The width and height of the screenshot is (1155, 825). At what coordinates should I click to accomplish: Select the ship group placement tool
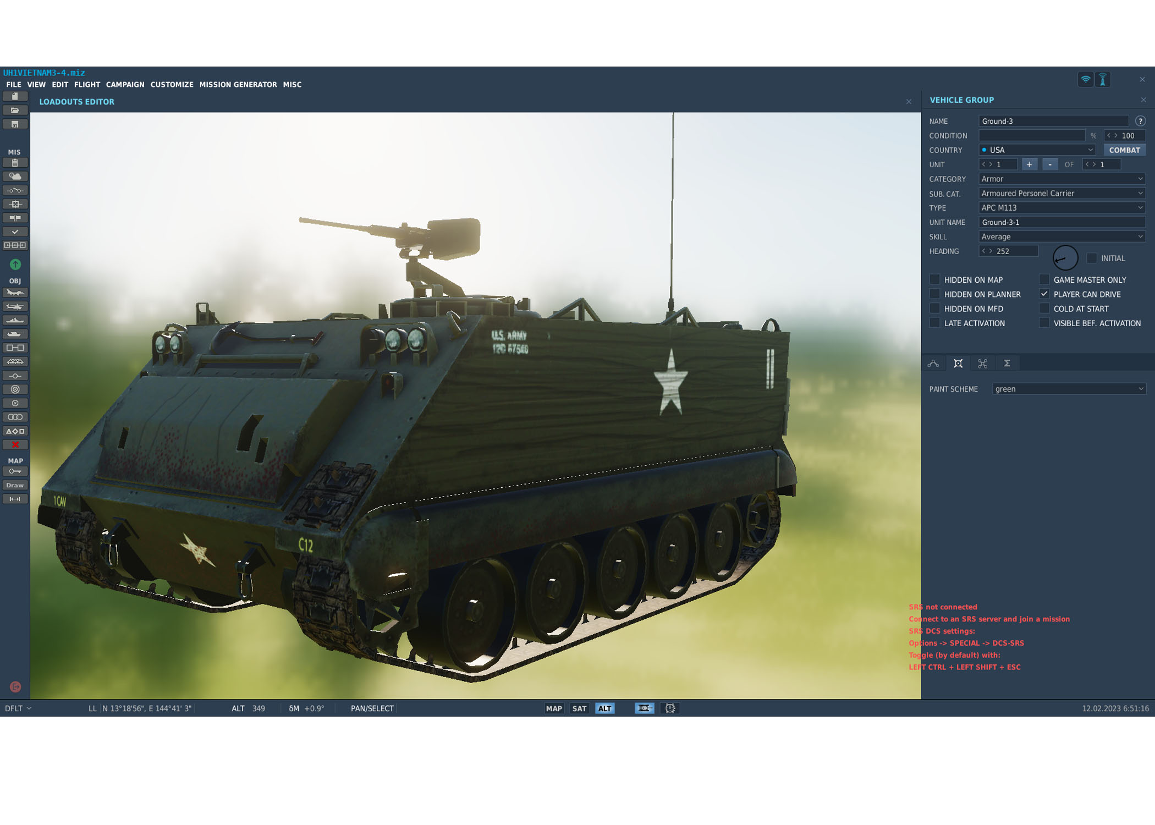(15, 320)
